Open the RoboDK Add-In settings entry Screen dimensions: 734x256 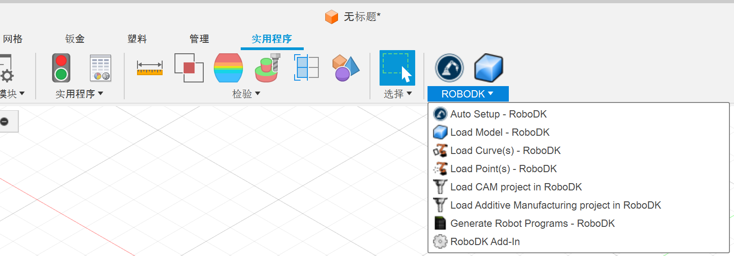coord(578,241)
